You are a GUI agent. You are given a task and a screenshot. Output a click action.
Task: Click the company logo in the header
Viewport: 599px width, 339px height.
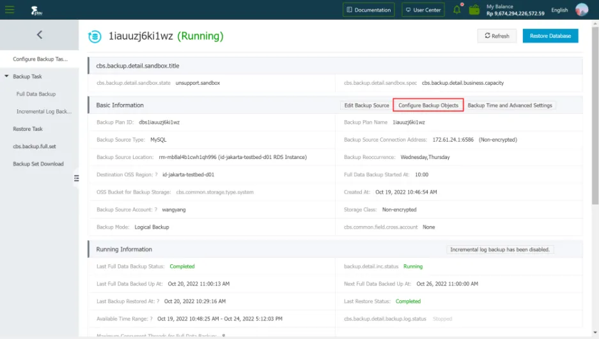tap(36, 10)
